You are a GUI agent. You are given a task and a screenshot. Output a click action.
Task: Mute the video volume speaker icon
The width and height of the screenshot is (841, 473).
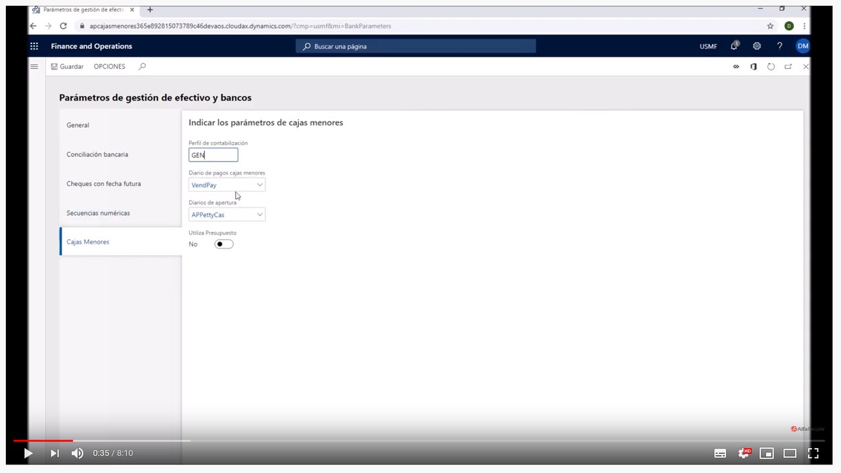click(x=78, y=453)
